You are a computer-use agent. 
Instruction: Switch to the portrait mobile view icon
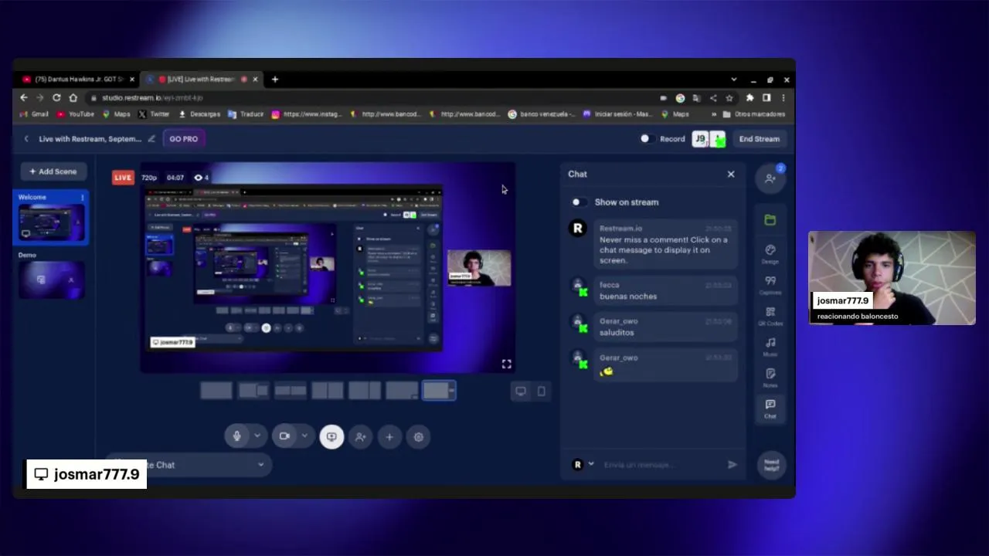click(541, 392)
